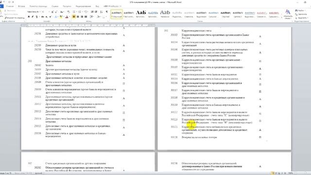Open the Paragraph dialog launcher
This screenshot has height=175, width=311.
[x=108, y=21]
